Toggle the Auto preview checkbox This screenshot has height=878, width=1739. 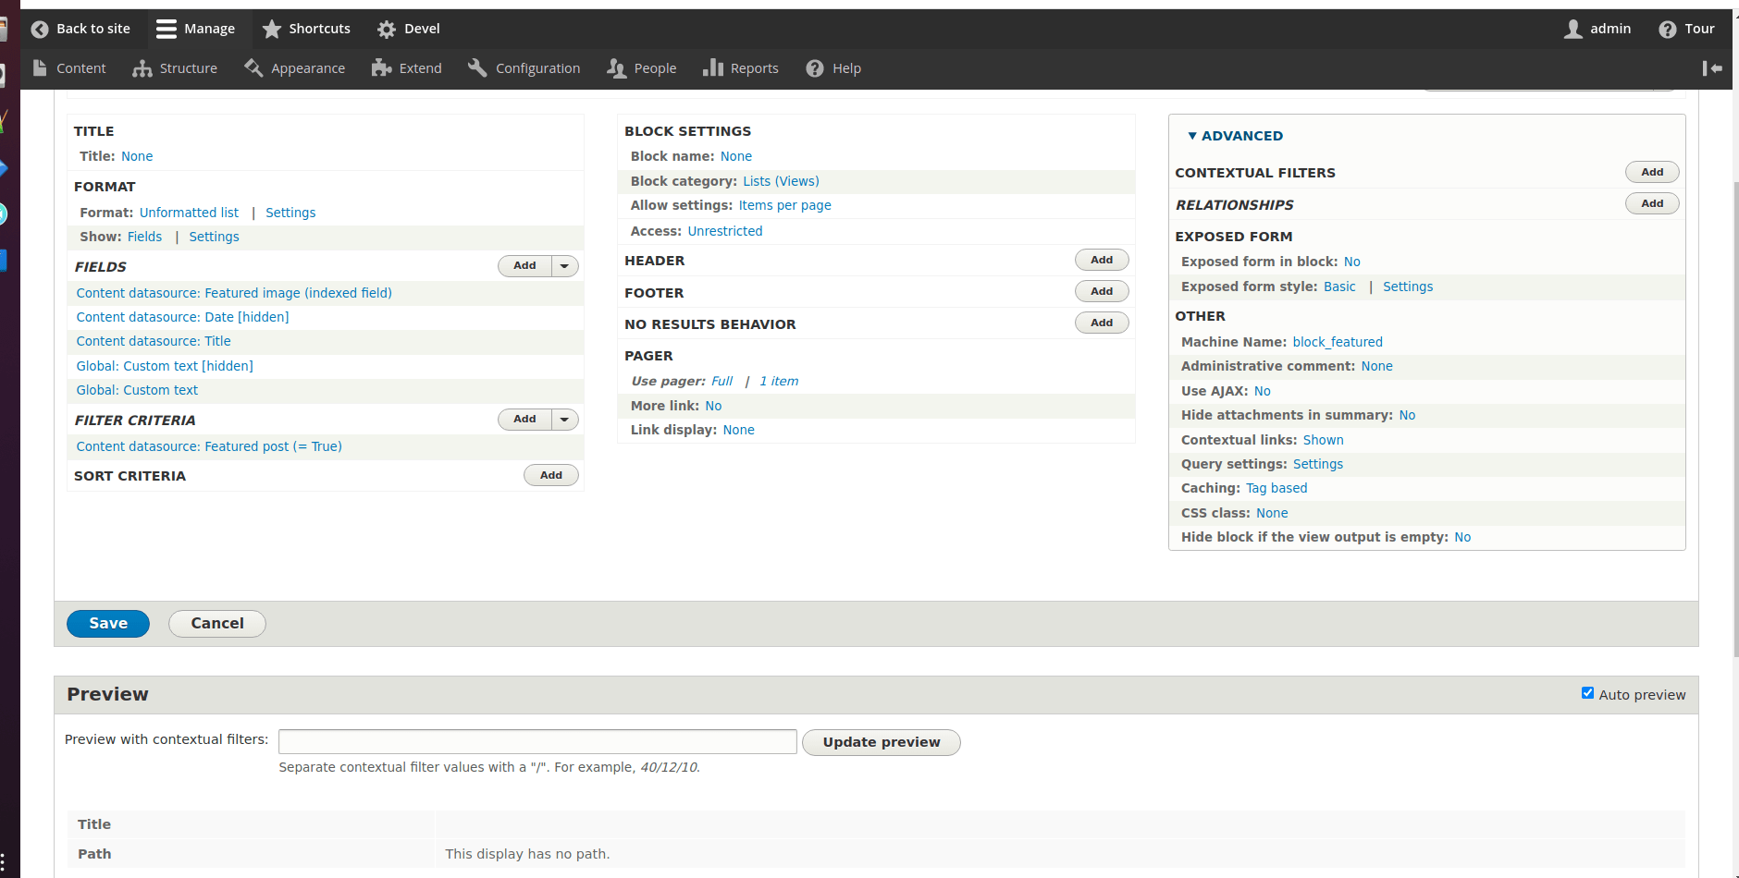coord(1587,693)
